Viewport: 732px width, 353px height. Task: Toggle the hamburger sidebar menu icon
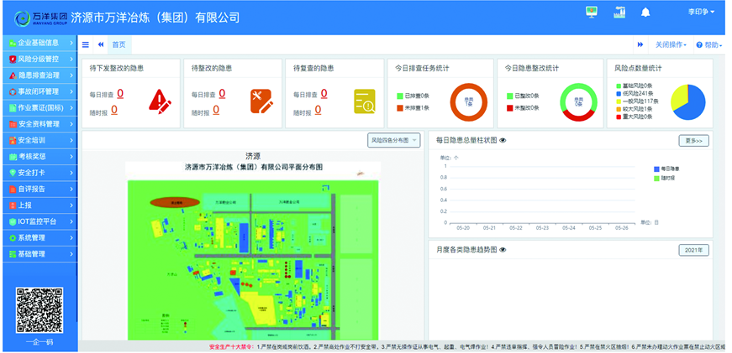click(86, 44)
